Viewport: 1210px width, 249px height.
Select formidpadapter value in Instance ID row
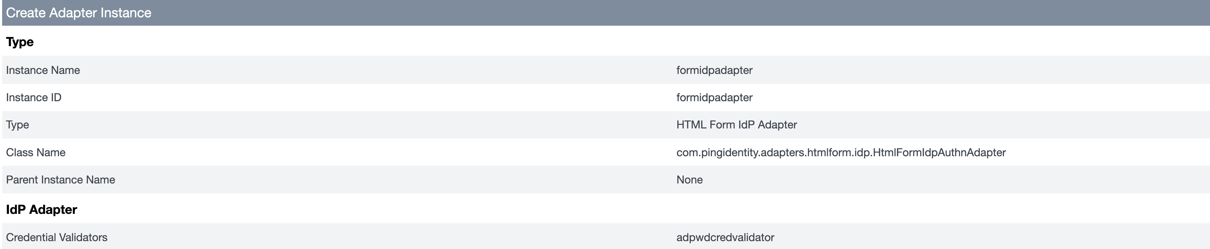tap(714, 97)
